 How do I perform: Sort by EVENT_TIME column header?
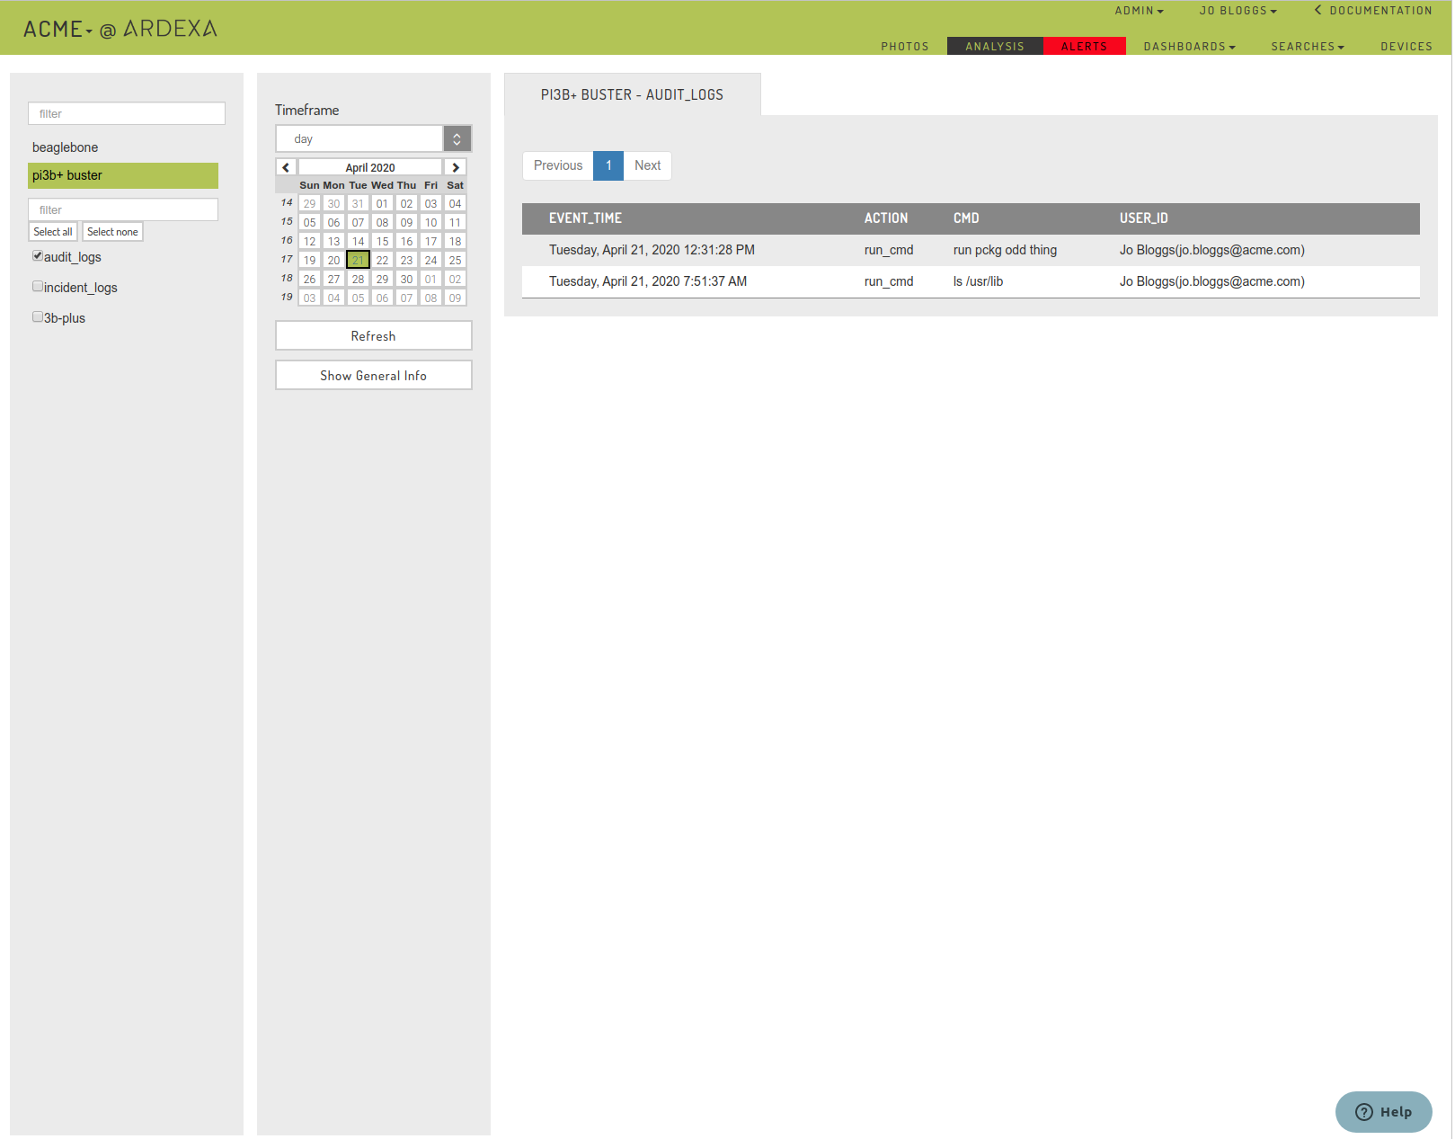[585, 218]
